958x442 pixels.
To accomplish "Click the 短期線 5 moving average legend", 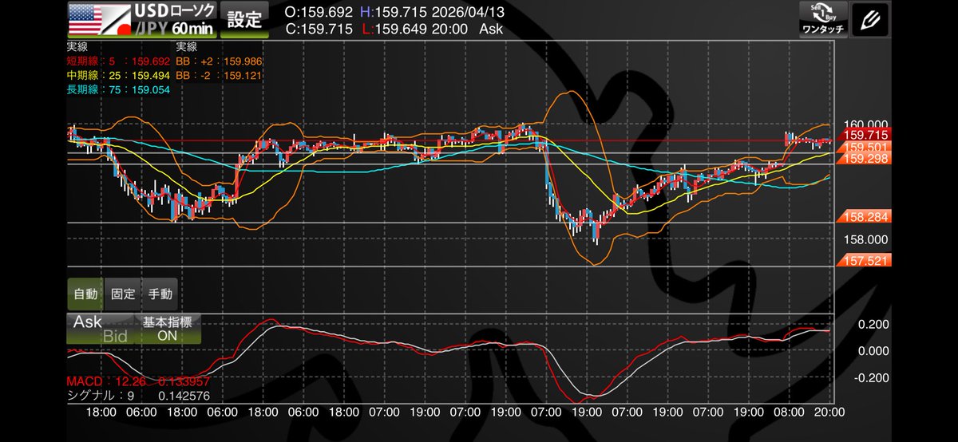I will [x=118, y=61].
